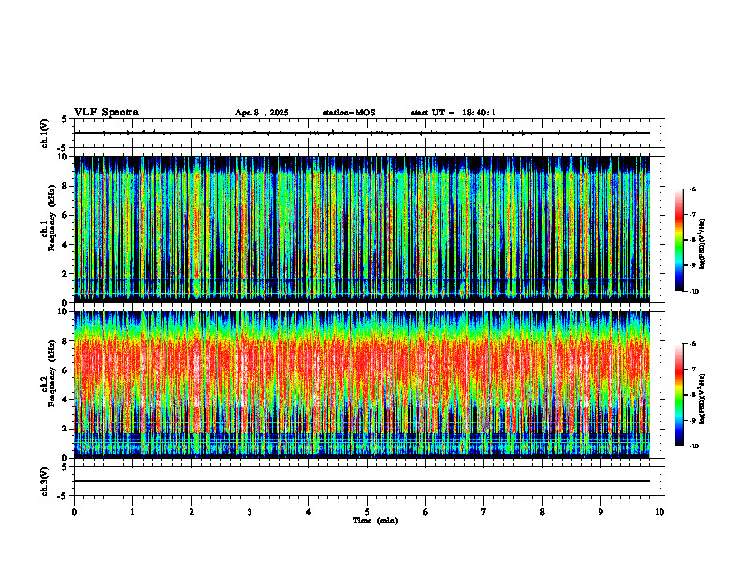Click the "-10" tick on ch.2 colorbar

click(694, 446)
